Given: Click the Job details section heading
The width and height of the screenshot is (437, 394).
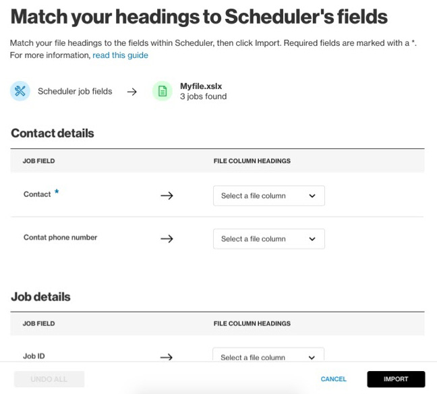Looking at the screenshot, I should point(40,296).
